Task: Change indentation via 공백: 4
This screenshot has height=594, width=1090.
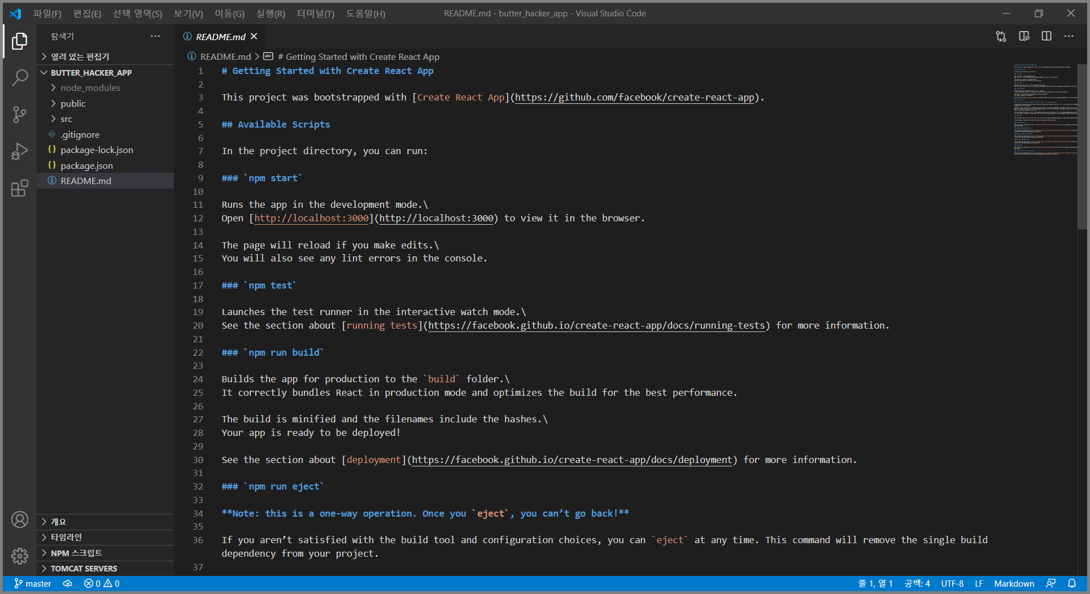Action: coord(917,584)
